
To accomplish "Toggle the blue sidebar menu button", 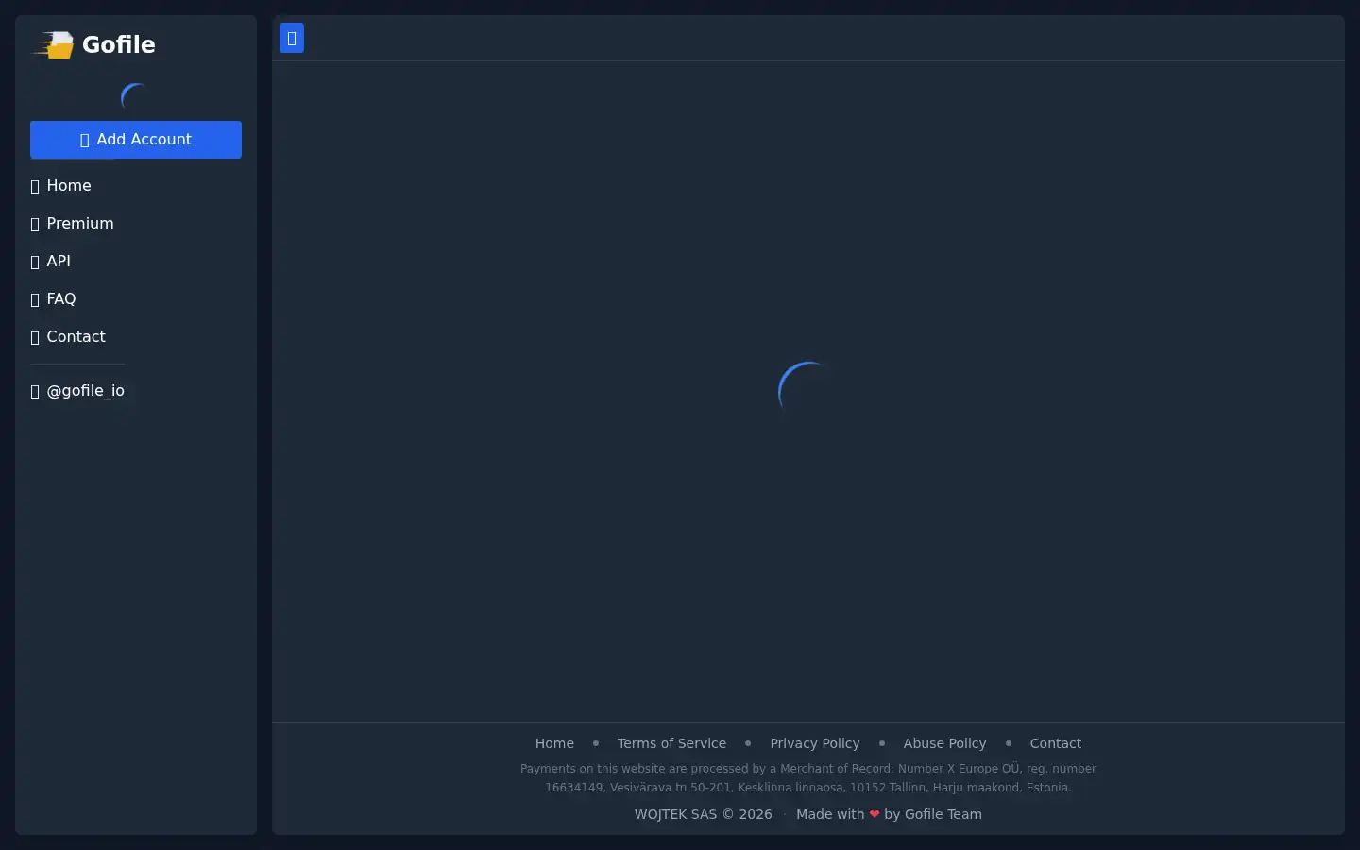I will [292, 38].
